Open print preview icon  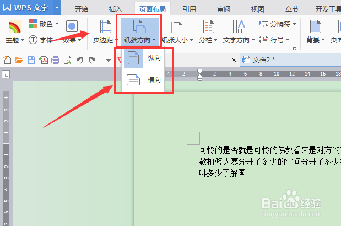pos(67,60)
